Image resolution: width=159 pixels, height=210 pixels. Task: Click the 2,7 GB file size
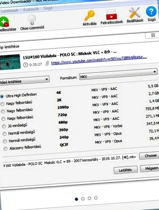pyautogui.click(x=154, y=93)
